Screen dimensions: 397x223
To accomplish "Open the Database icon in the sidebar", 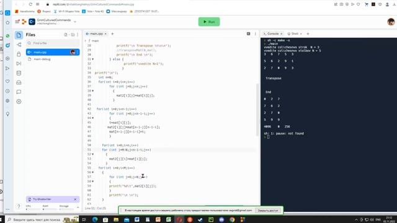I will tap(19, 73).
